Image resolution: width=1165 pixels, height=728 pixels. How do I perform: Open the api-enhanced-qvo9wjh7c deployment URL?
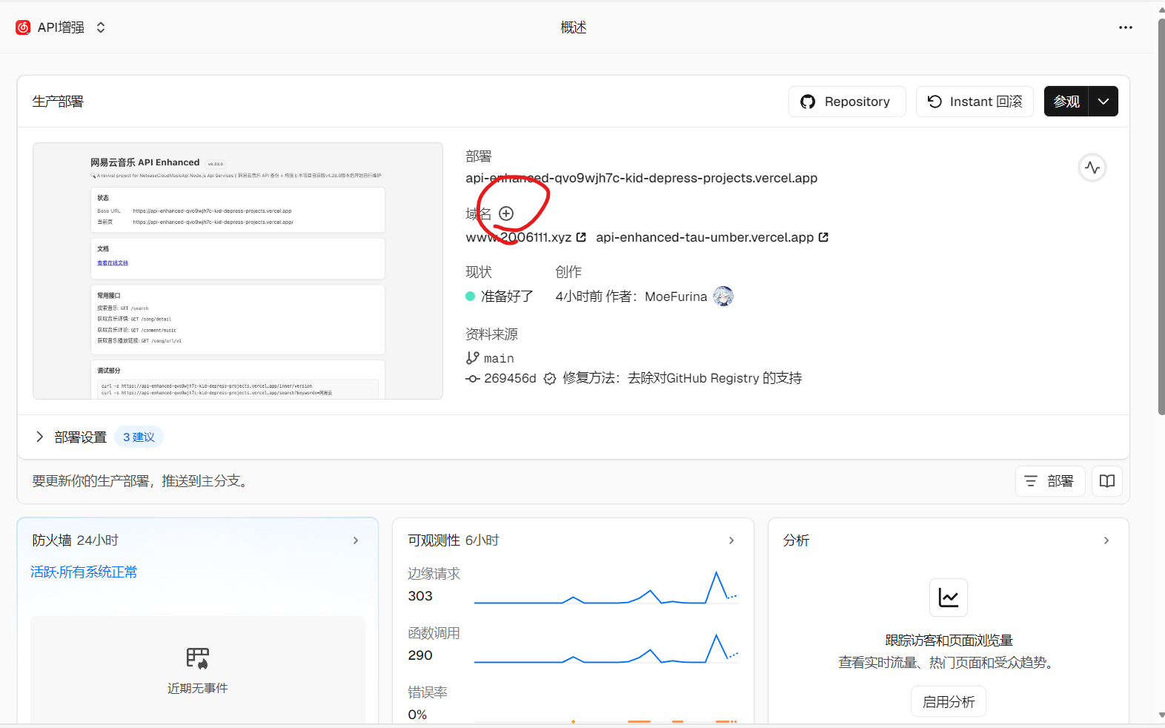[641, 178]
